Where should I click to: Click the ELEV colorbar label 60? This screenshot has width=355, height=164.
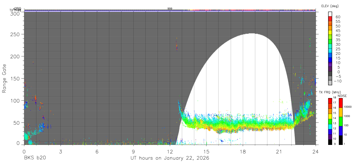(338, 17)
